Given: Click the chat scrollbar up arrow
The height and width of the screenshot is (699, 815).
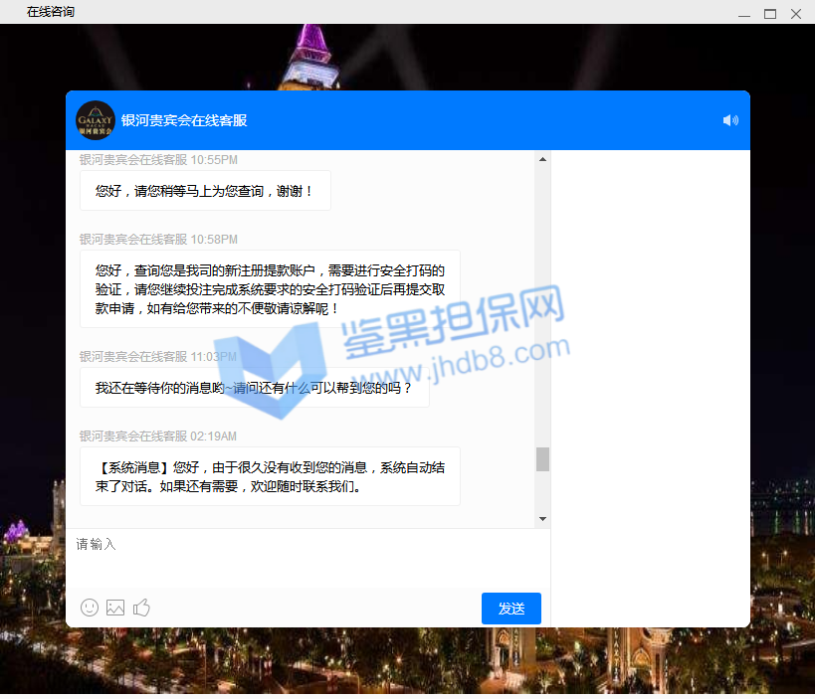Looking at the screenshot, I should (542, 159).
